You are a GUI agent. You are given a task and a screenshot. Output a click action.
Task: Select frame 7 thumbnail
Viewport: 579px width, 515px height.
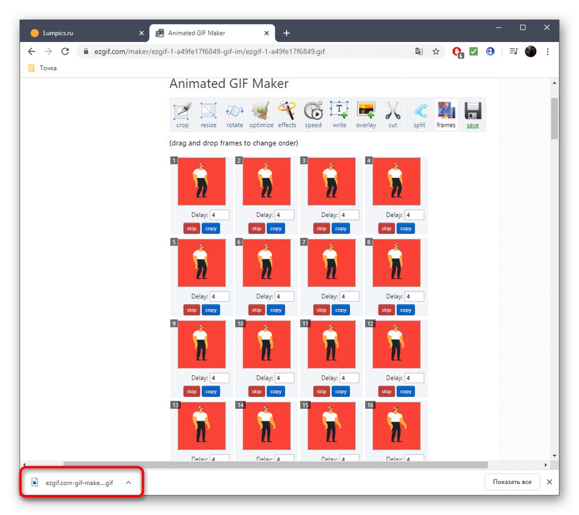point(332,263)
